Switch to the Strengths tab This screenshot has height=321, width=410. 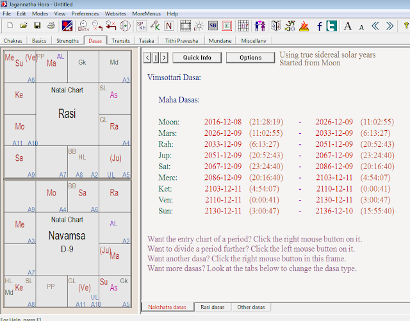pos(67,40)
